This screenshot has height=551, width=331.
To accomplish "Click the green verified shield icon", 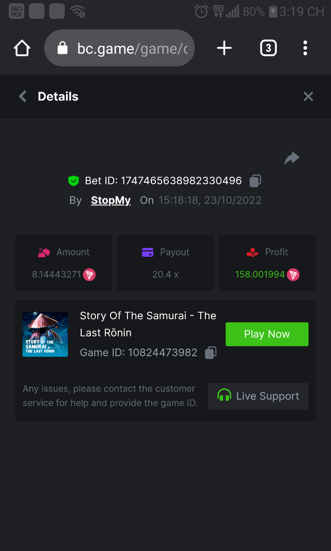I will tap(73, 181).
